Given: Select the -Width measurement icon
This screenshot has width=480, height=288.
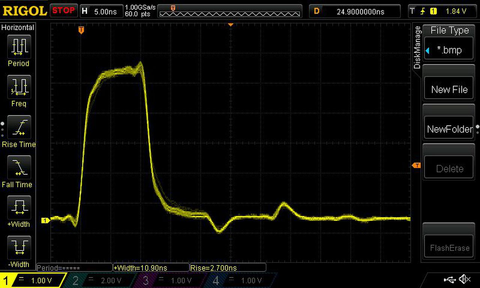Looking at the screenshot, I should click(19, 247).
